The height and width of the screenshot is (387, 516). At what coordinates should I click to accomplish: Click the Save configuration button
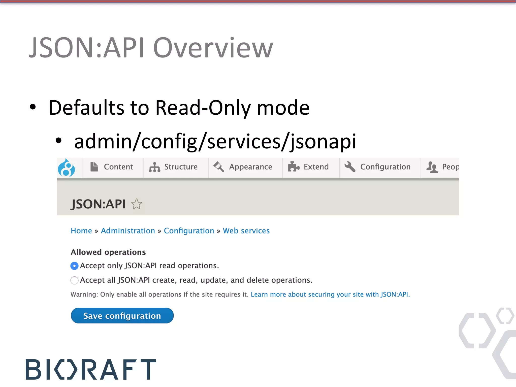122,315
